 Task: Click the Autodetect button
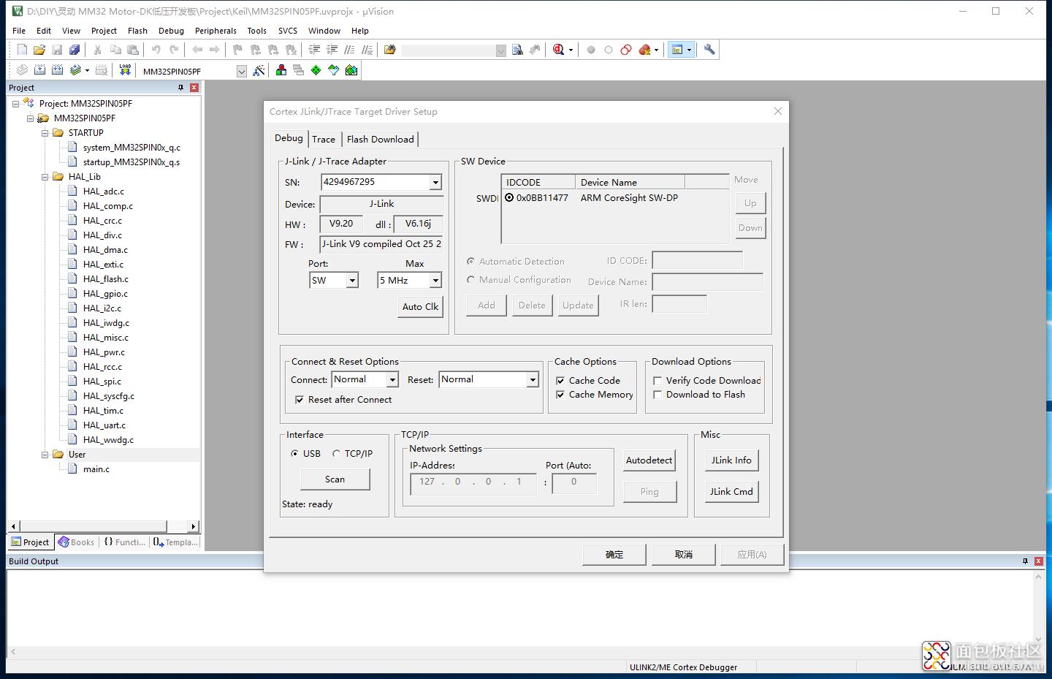pyautogui.click(x=649, y=460)
